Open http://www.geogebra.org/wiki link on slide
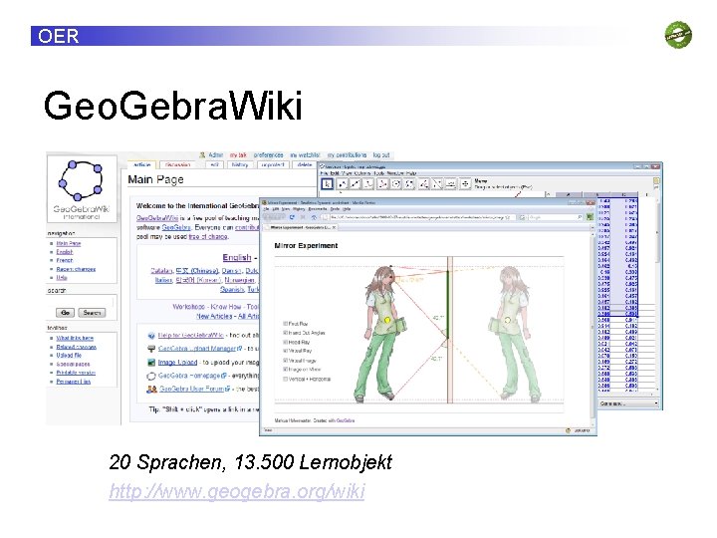 (237, 491)
